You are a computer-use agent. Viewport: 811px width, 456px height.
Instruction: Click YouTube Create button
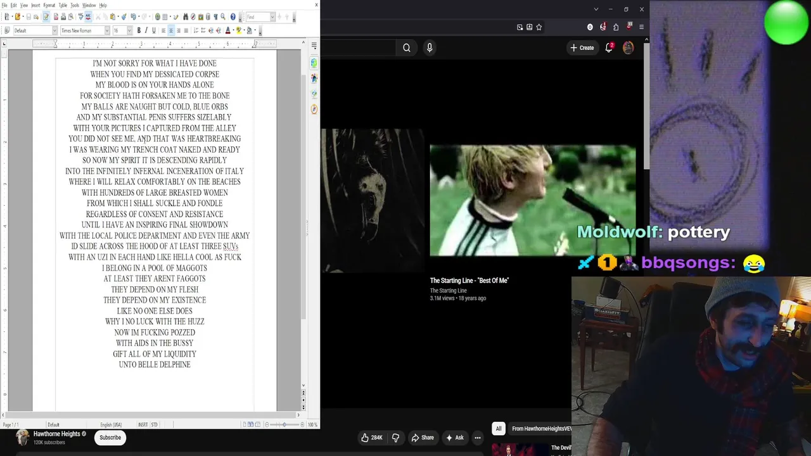582,47
